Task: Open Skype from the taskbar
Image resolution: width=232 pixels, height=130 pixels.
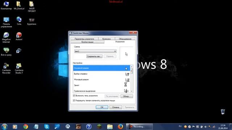Action: (x=47, y=127)
